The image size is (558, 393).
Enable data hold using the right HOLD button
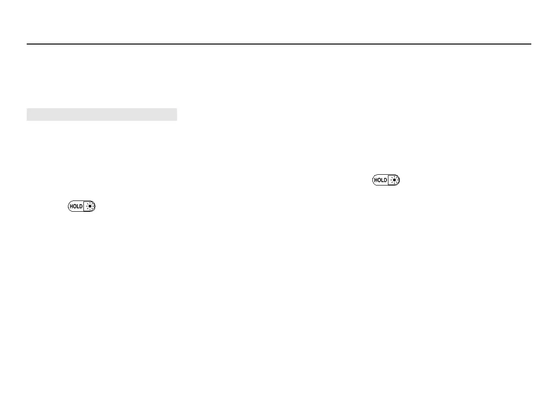(380, 180)
